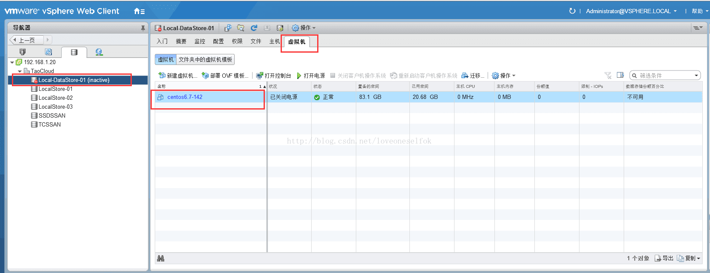Viewport: 710px width, 273px height.
Task: Open the VM list 操作 dropdown
Action: pos(504,76)
